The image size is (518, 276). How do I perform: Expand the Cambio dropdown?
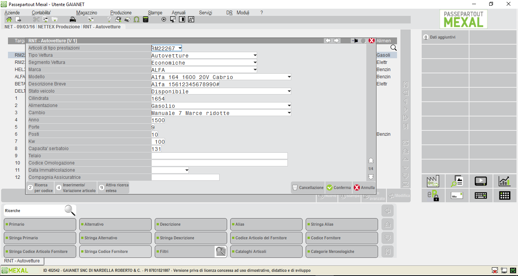coord(289,113)
